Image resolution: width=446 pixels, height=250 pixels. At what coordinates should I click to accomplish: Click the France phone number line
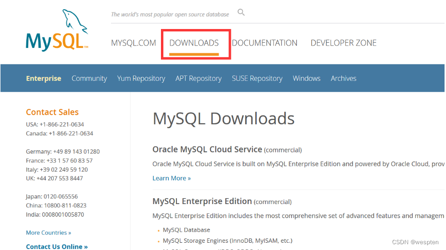(x=59, y=161)
